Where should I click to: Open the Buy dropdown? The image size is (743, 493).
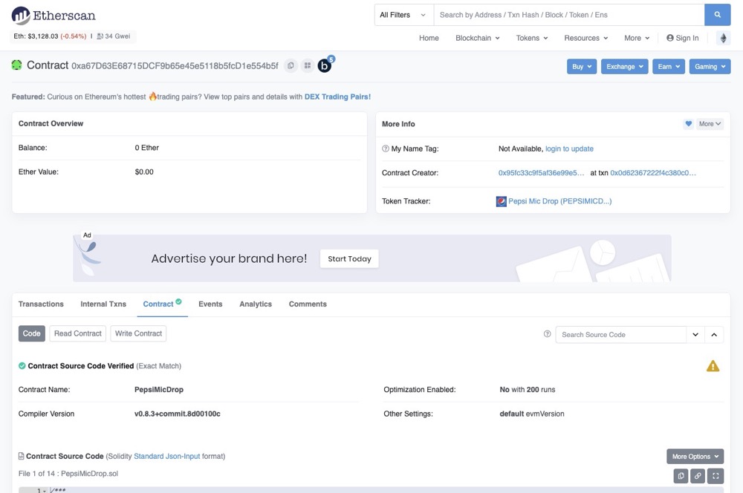582,66
